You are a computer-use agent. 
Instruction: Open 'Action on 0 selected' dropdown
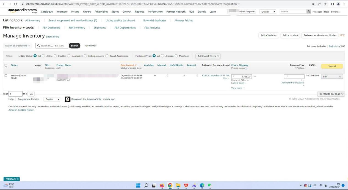pyautogui.click(x=18, y=46)
